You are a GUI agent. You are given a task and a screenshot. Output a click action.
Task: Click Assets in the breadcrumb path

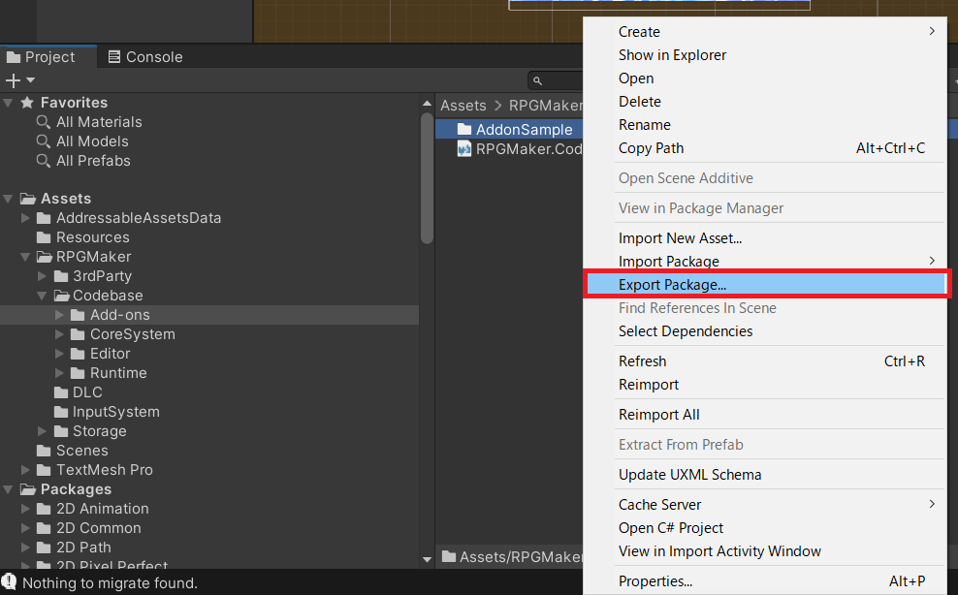(463, 106)
